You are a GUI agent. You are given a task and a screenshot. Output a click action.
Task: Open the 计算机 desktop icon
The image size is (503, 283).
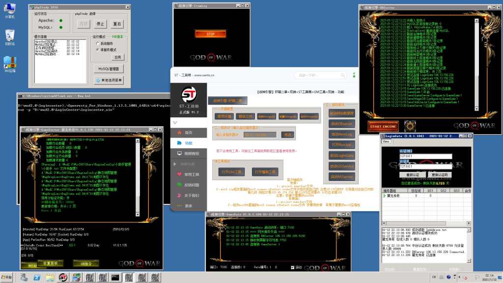tap(9, 9)
